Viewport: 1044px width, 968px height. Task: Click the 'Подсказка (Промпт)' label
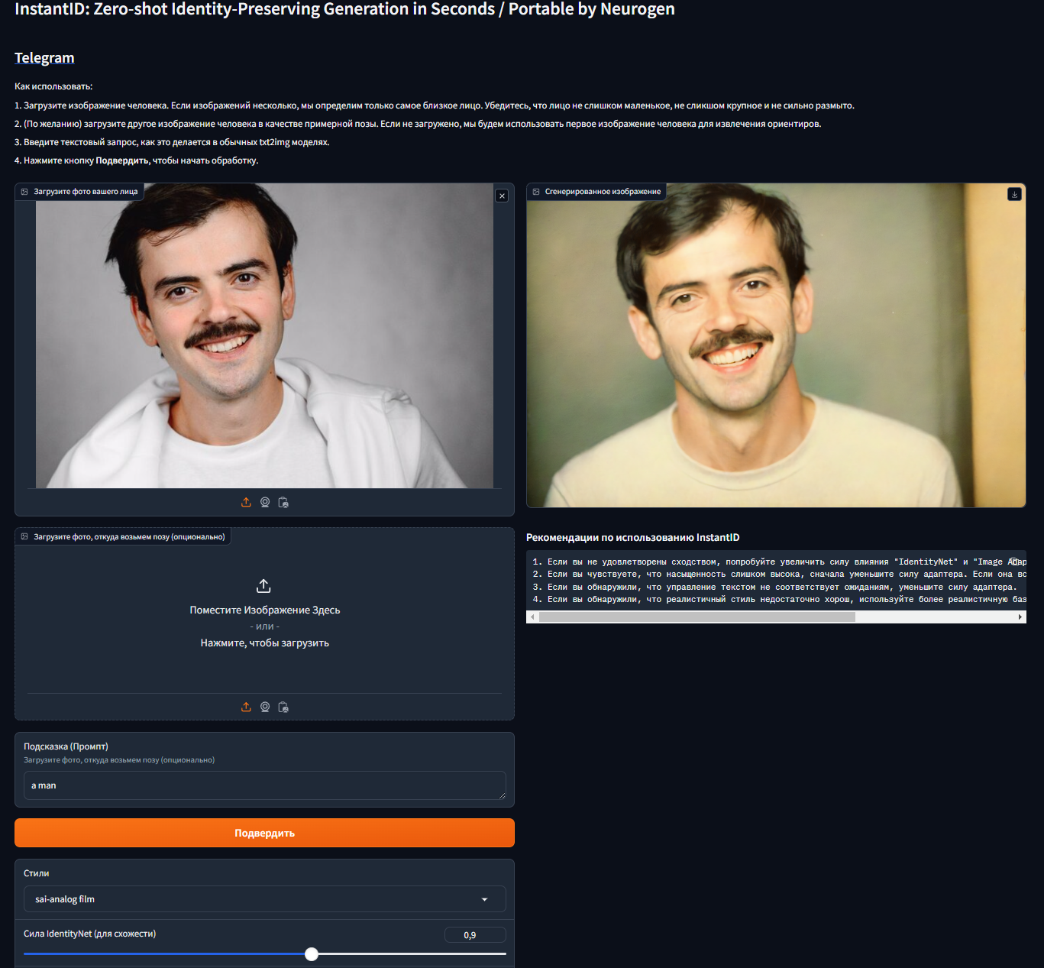tap(66, 746)
